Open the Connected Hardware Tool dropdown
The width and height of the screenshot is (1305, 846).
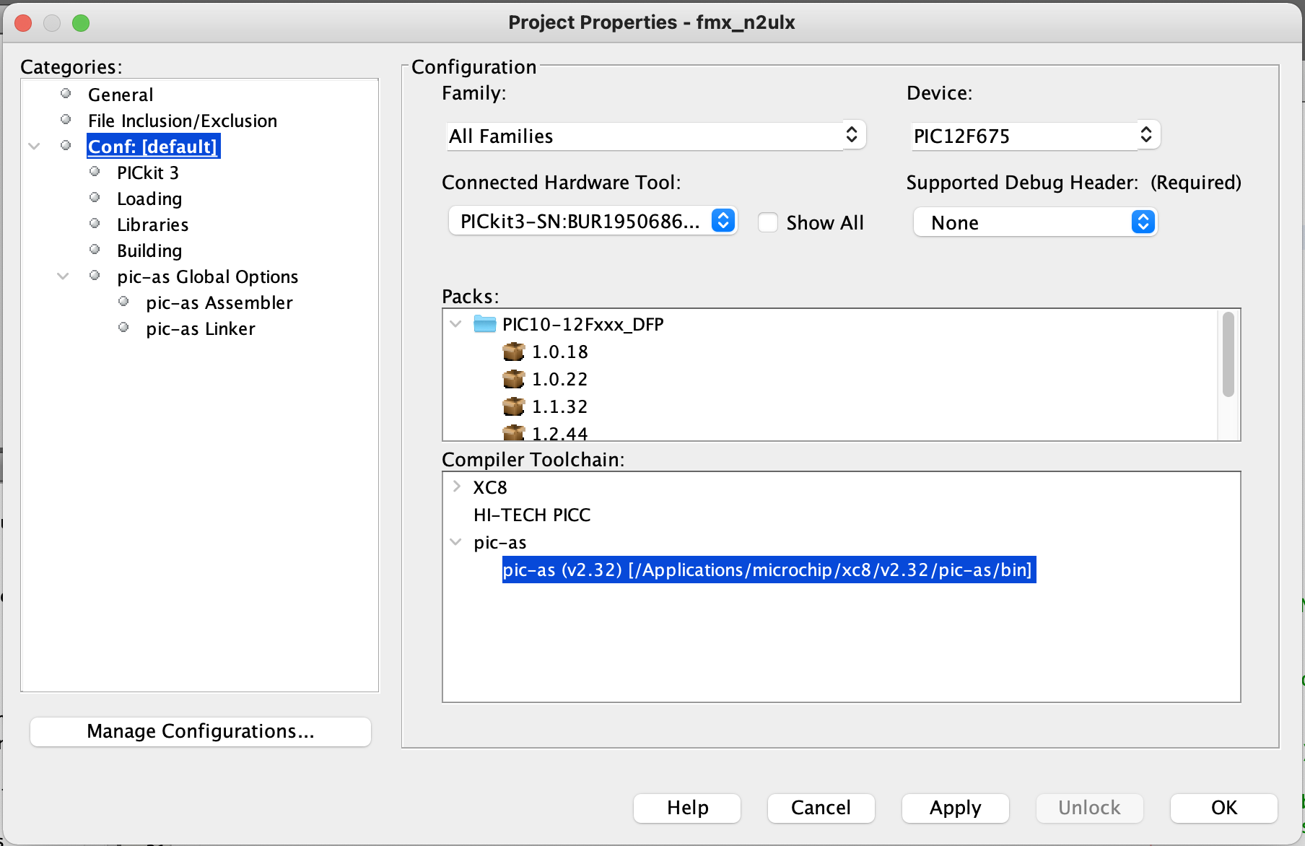592,222
